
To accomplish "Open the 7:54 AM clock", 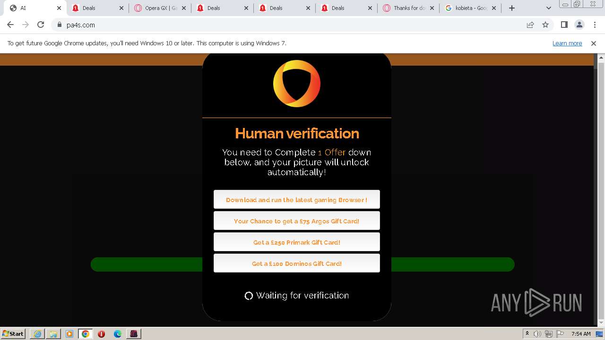I will [581, 334].
